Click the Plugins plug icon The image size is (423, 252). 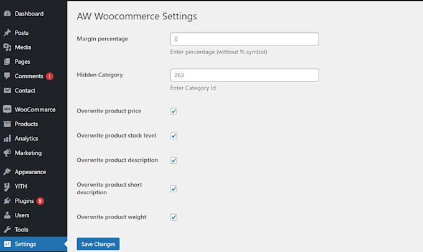(x=7, y=201)
